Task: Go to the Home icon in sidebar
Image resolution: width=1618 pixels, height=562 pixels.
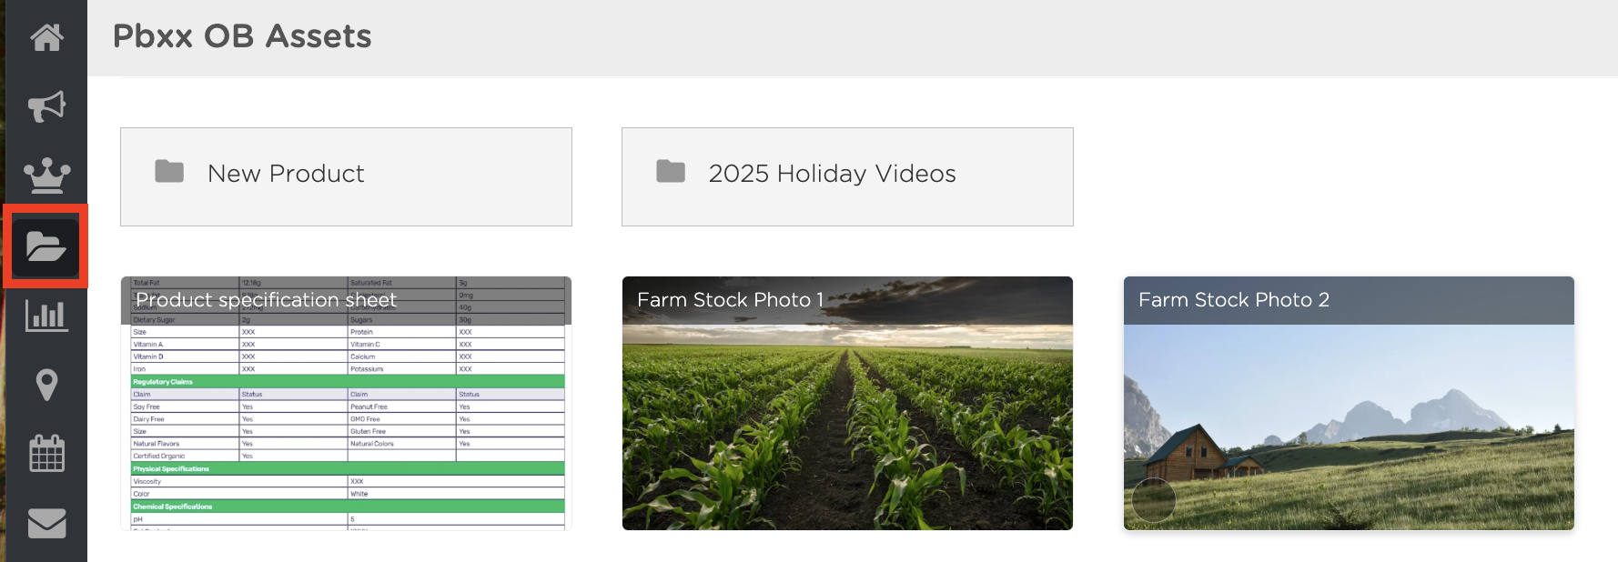Action: tap(46, 37)
